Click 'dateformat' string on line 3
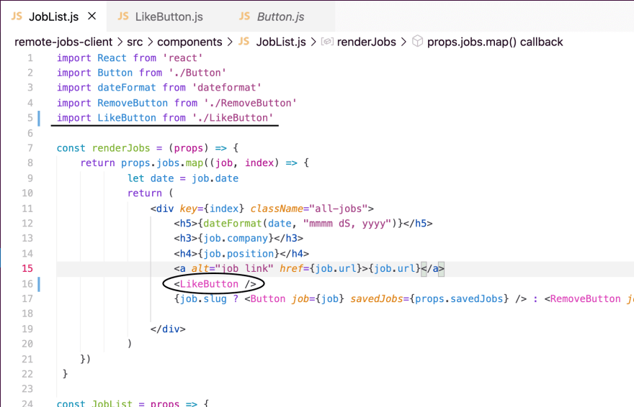634x407 pixels. (x=227, y=88)
